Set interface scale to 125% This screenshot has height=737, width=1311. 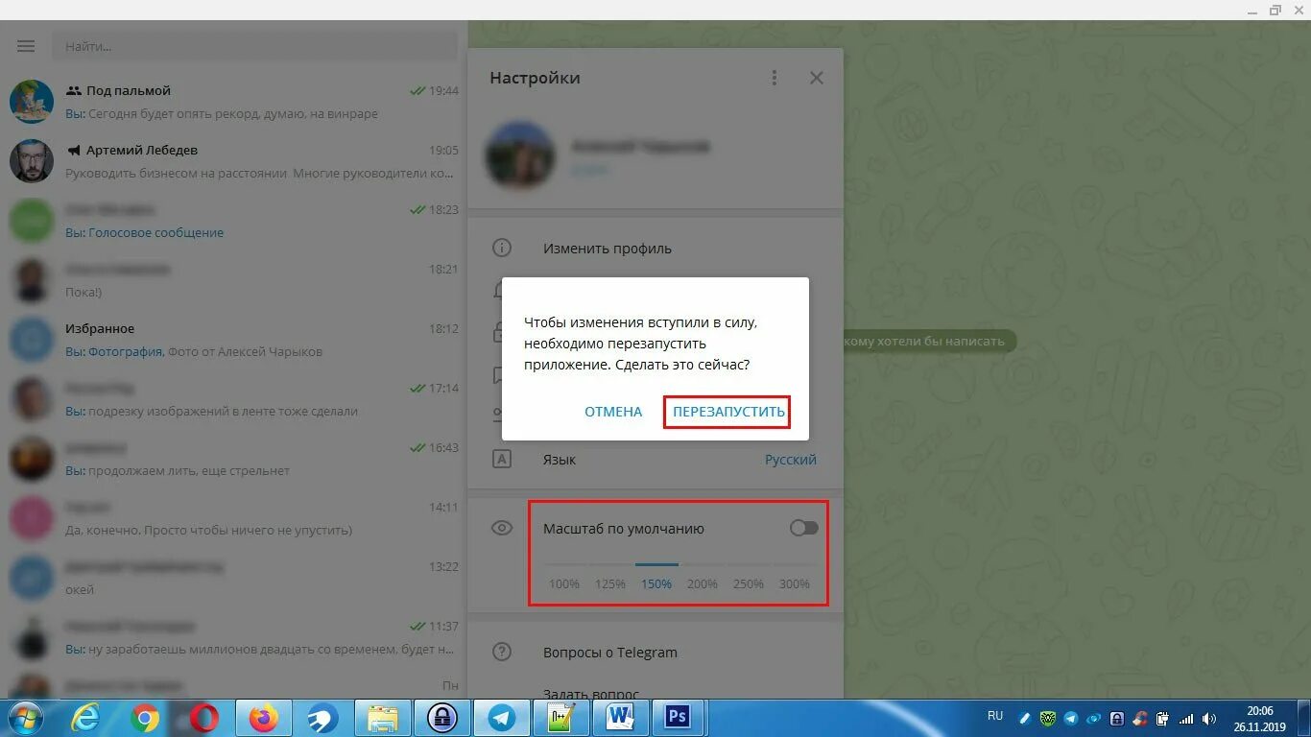(610, 583)
